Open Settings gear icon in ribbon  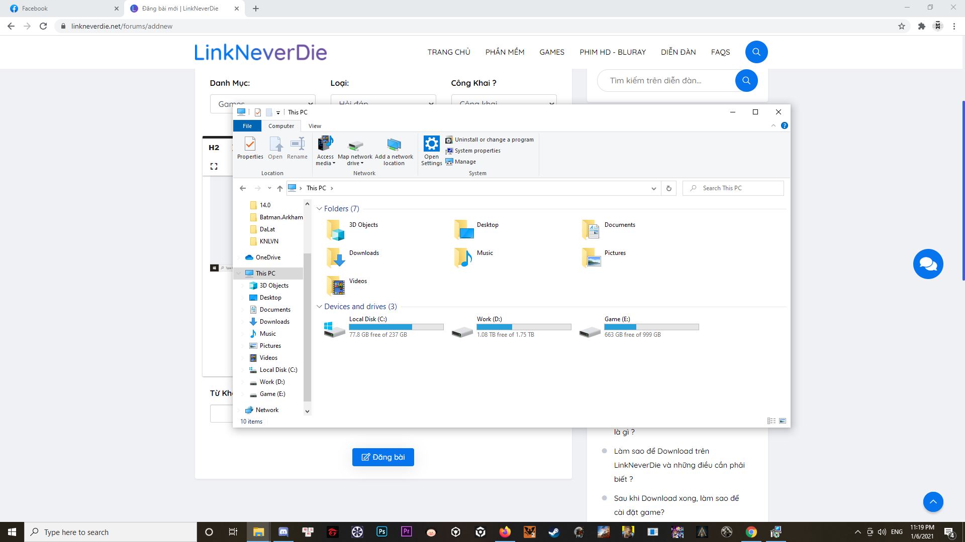pos(431,145)
